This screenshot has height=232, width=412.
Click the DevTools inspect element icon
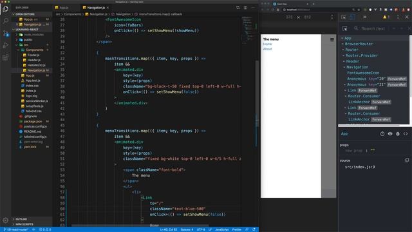[343, 17]
